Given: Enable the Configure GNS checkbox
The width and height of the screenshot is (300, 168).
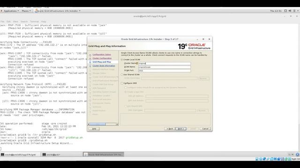Looking at the screenshot, I should 122,83.
